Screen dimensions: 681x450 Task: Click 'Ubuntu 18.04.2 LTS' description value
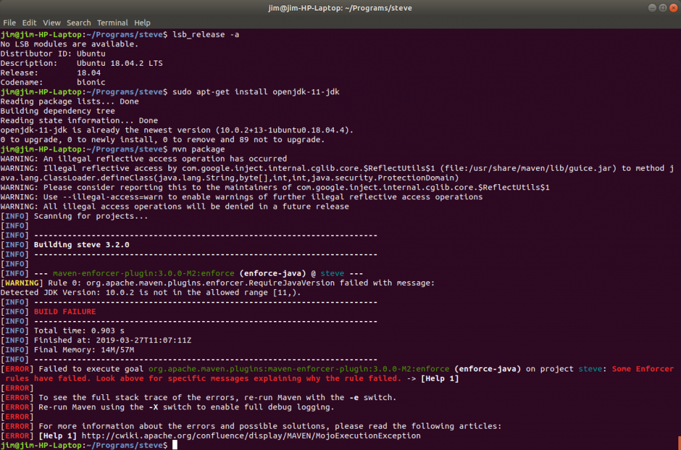120,63
